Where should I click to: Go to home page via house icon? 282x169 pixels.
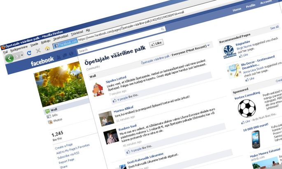point(47,48)
